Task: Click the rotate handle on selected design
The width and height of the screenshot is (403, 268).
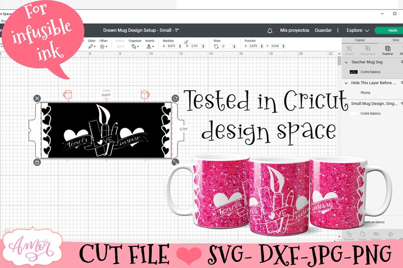Action: coord(175,98)
